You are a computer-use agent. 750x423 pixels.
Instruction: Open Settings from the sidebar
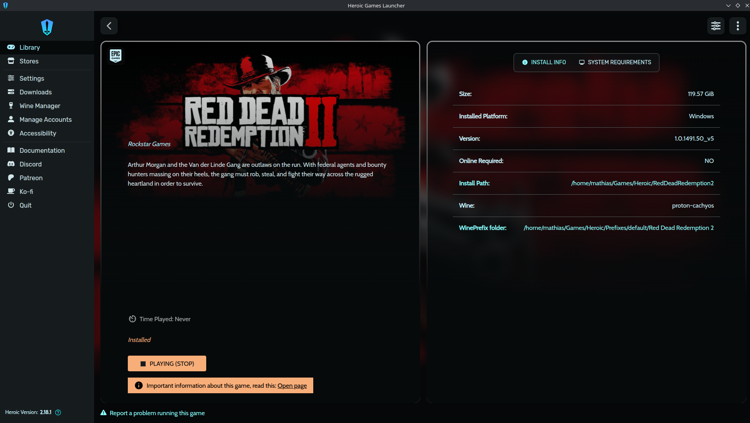point(47,78)
